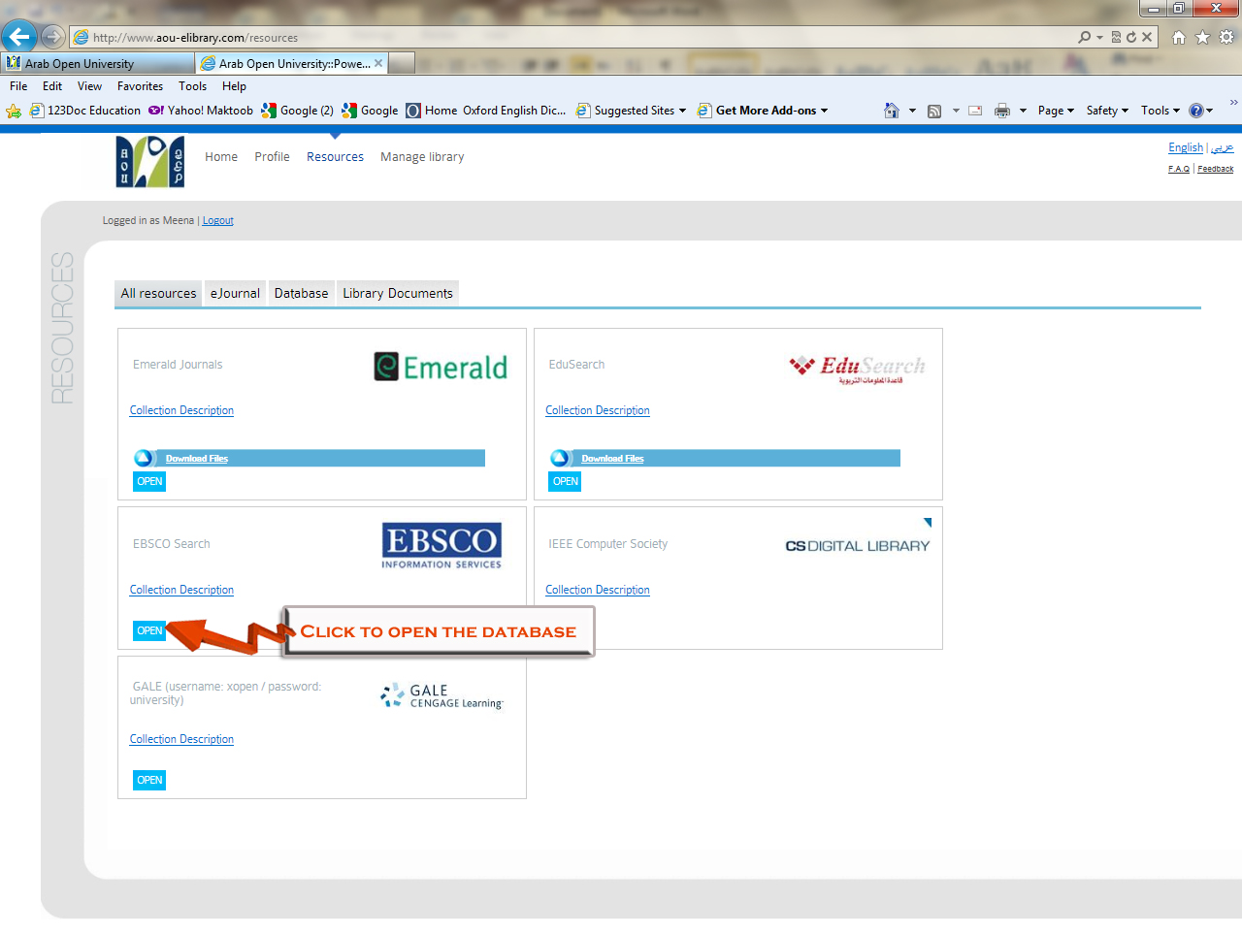
Task: Click the Logout link
Action: [x=217, y=221]
